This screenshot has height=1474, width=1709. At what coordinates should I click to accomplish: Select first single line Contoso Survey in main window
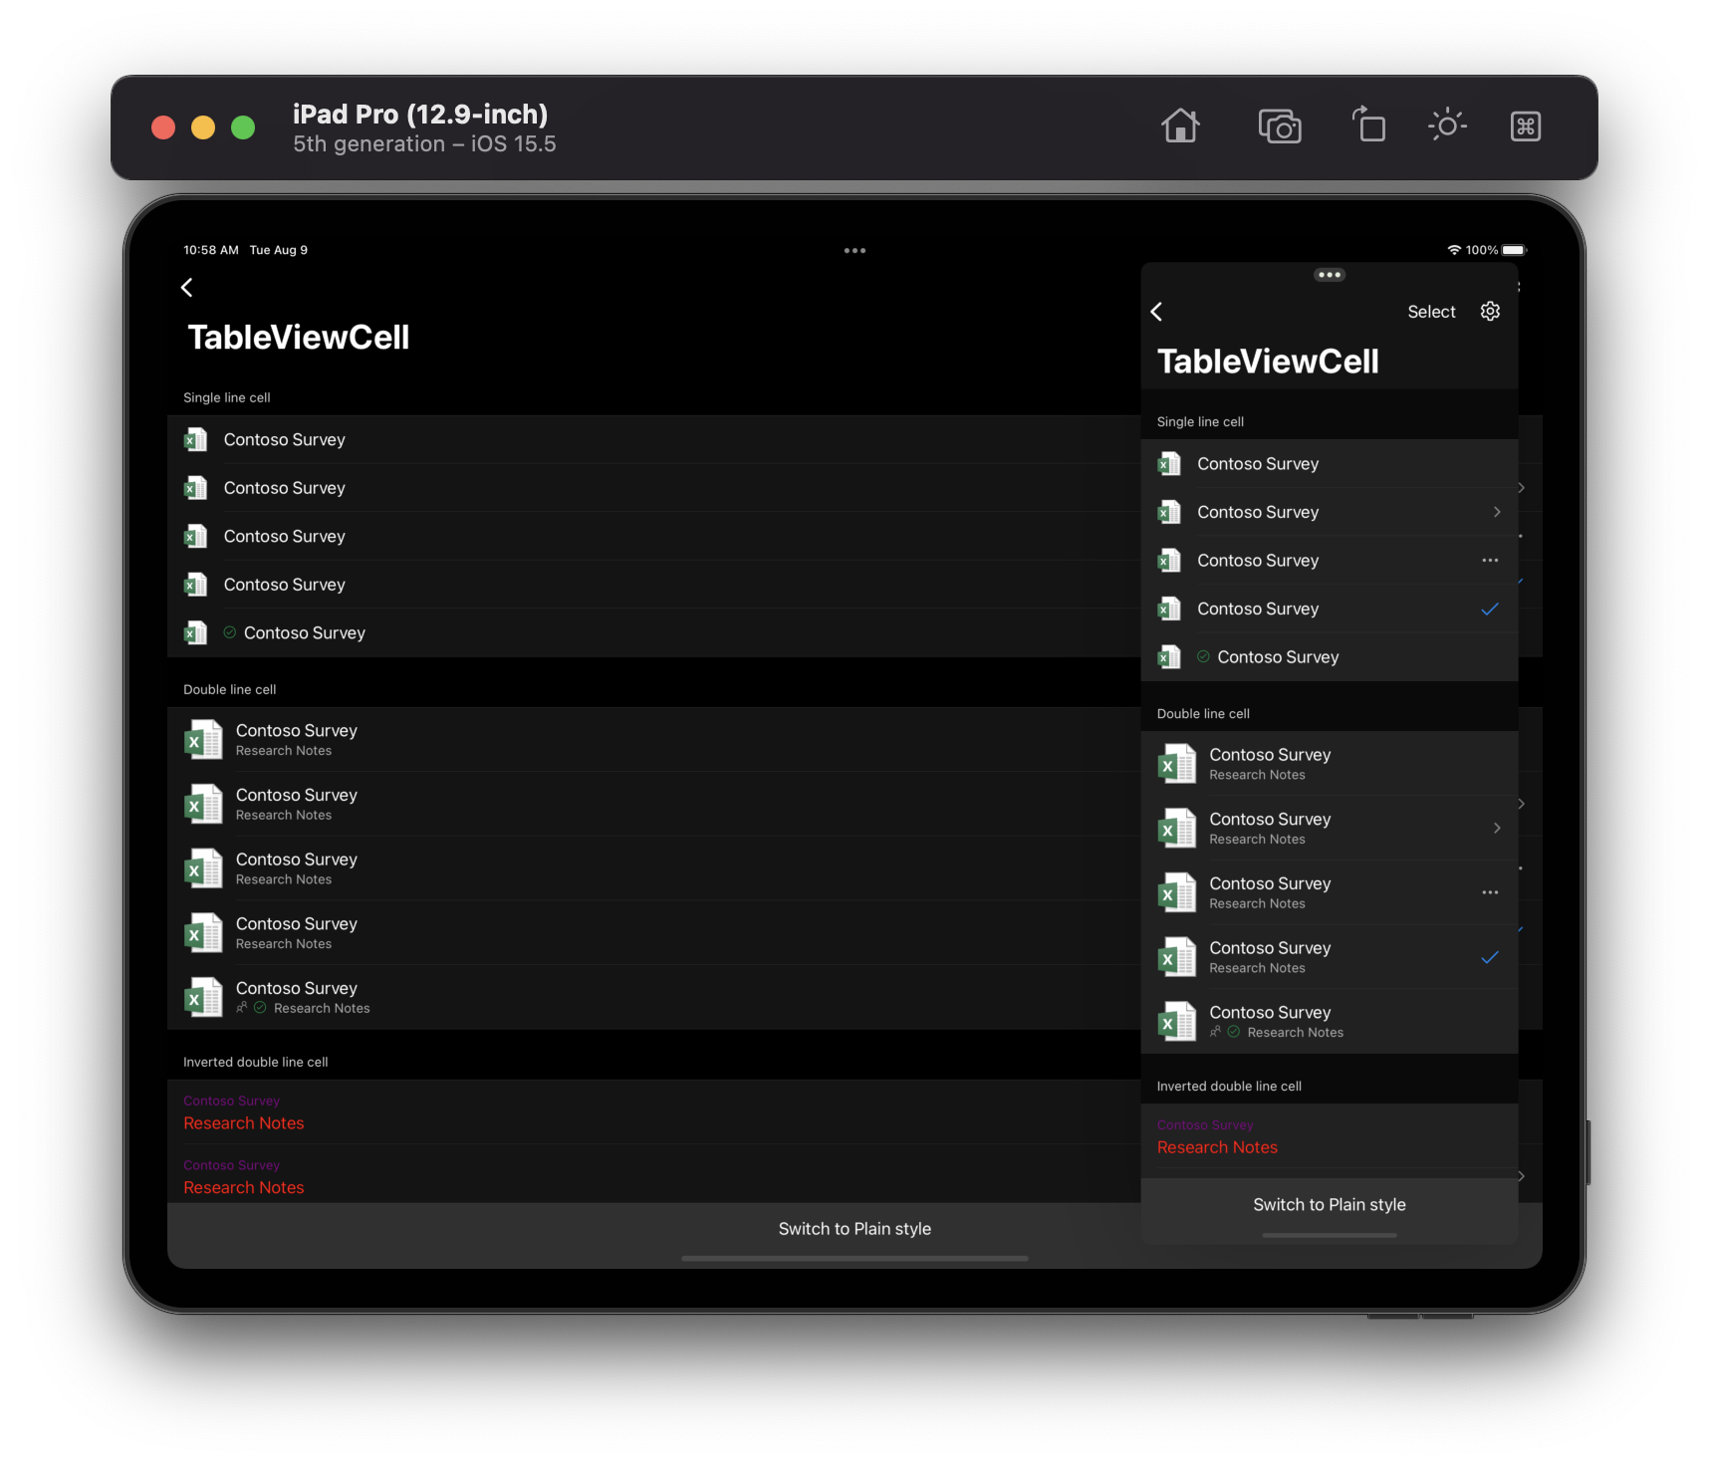tap(654, 439)
